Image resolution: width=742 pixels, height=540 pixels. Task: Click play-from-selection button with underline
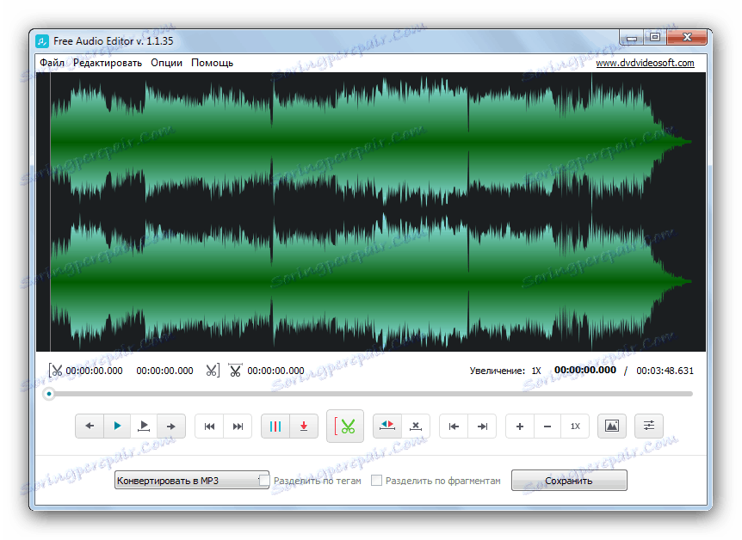[144, 426]
